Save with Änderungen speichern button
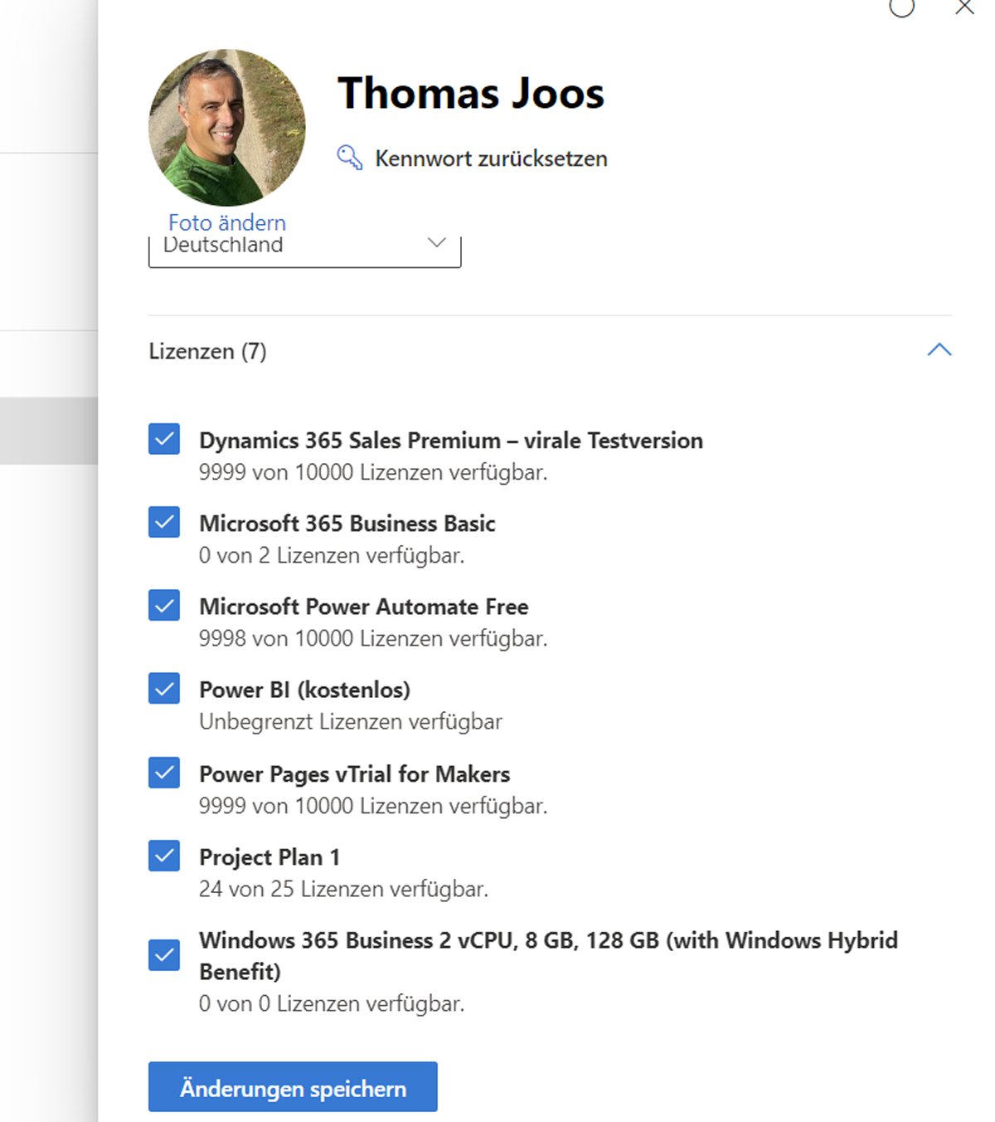This screenshot has height=1122, width=995. tap(293, 1086)
